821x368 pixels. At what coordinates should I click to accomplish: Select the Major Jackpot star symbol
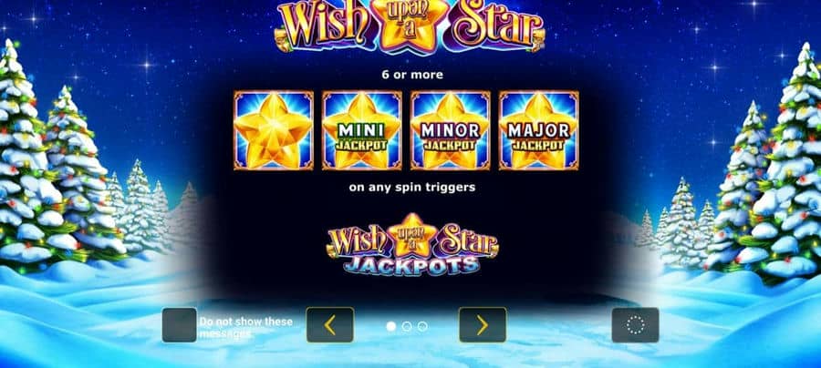539,130
